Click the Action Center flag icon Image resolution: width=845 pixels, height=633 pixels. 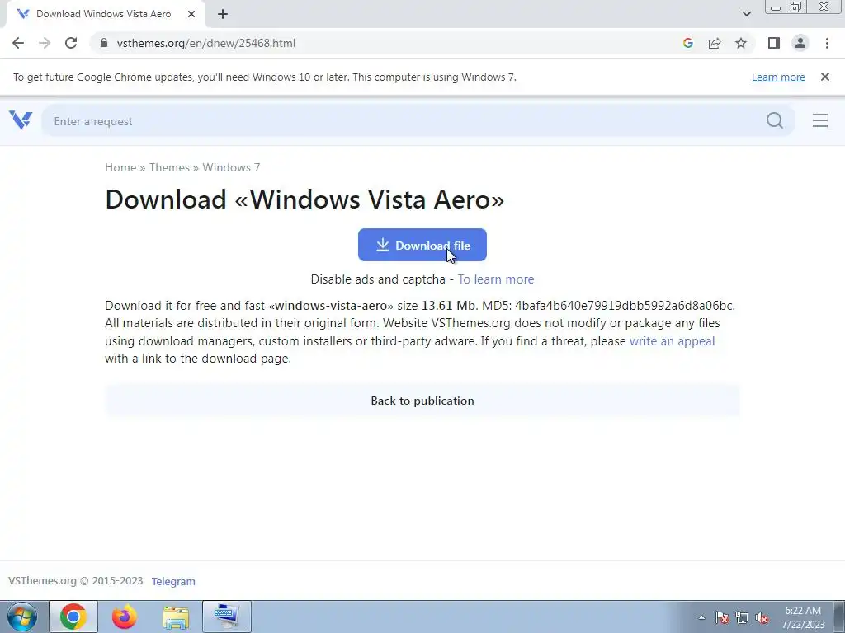[722, 617]
